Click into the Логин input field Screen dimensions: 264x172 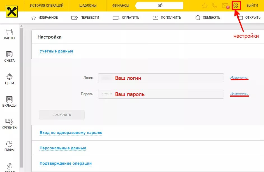click(161, 78)
